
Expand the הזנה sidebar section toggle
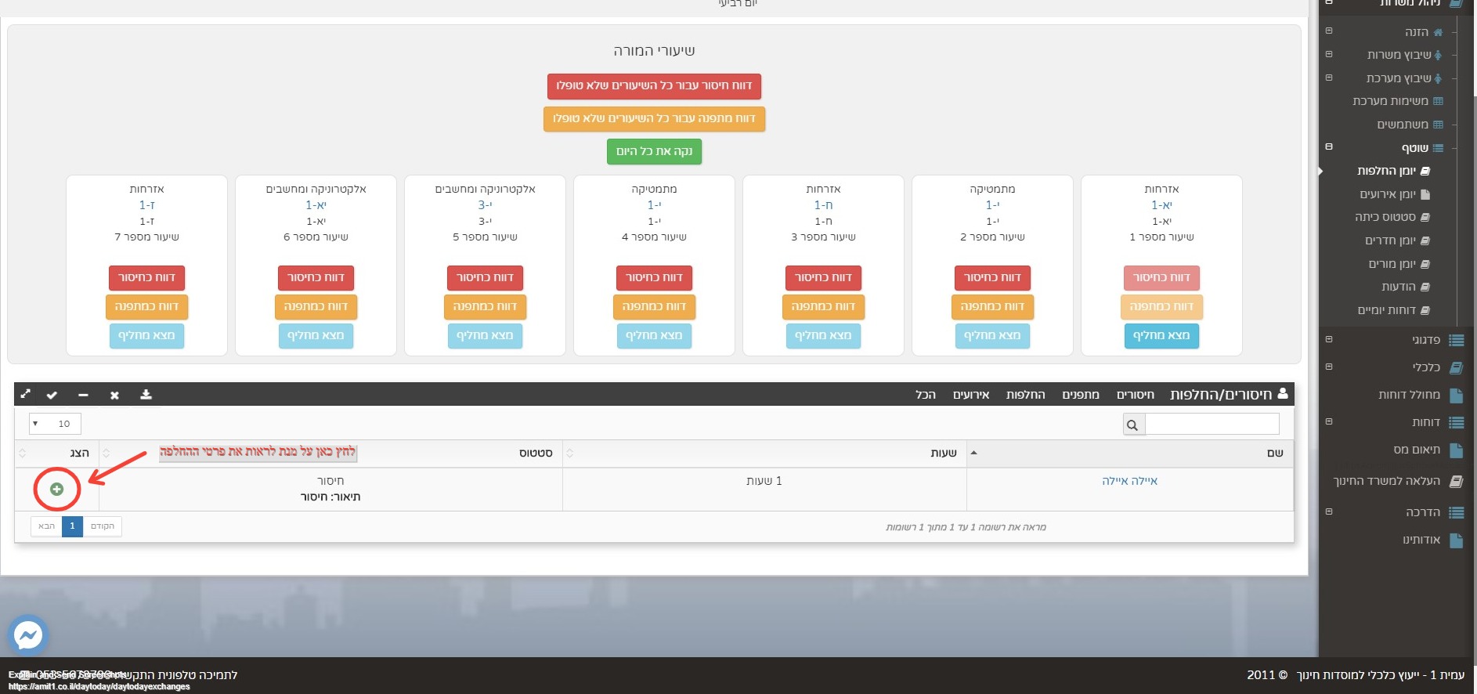point(1328,31)
